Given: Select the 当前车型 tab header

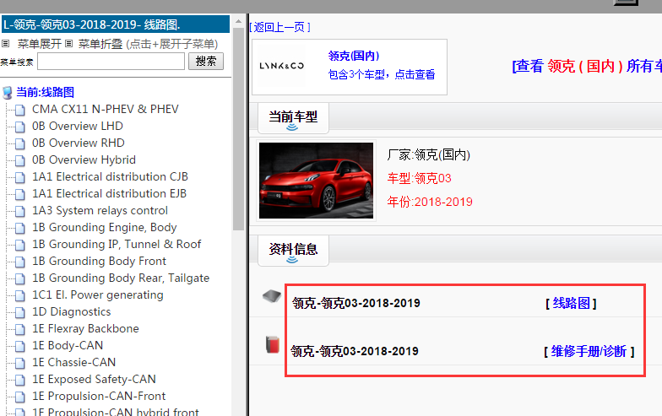Looking at the screenshot, I should (294, 118).
